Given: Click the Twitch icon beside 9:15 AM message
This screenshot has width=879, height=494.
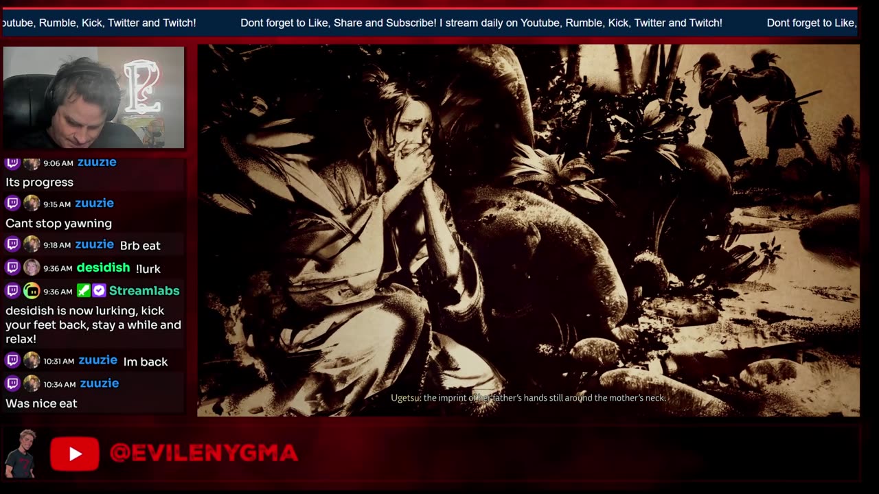Looking at the screenshot, I should (x=12, y=203).
